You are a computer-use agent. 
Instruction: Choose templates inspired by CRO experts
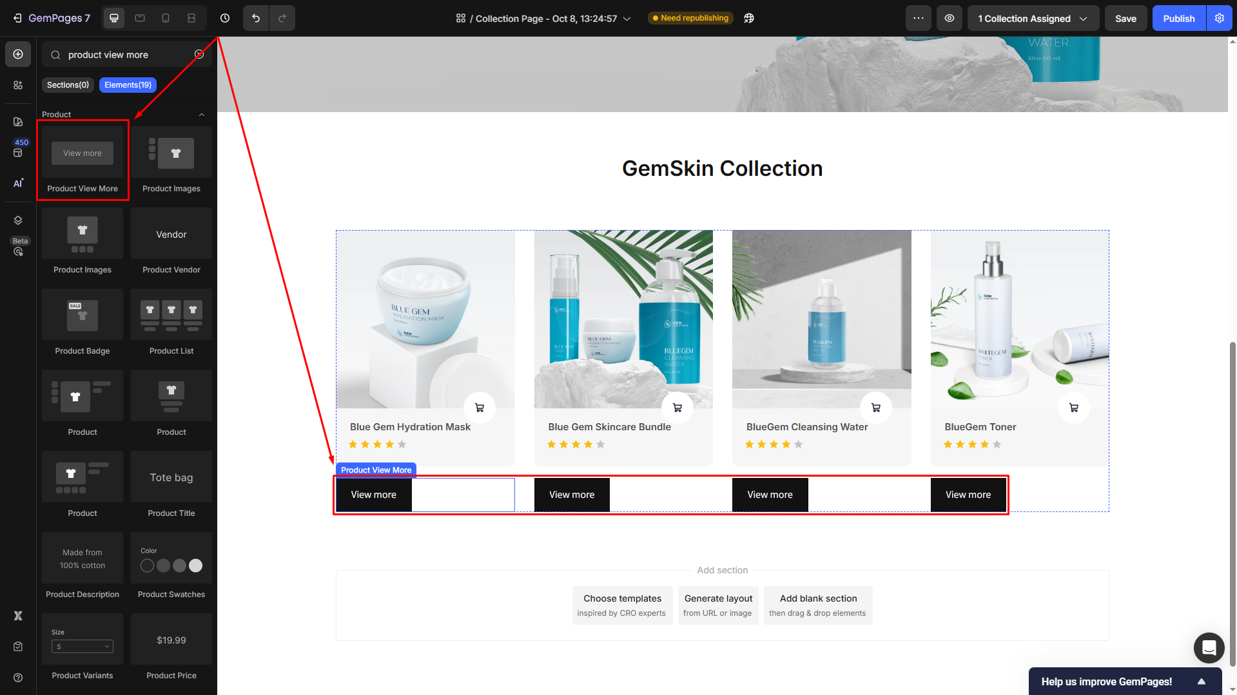pyautogui.click(x=622, y=605)
